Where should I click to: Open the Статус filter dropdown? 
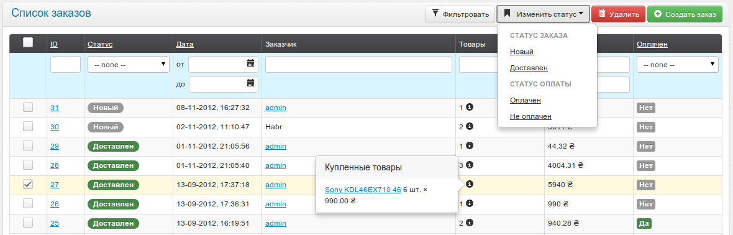[x=129, y=65]
